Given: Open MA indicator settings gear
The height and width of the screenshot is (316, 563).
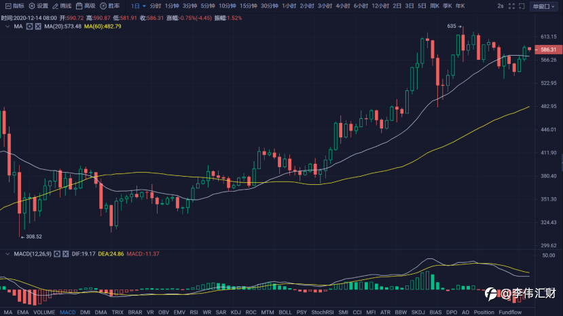Looking at the screenshot, I should point(29,27).
